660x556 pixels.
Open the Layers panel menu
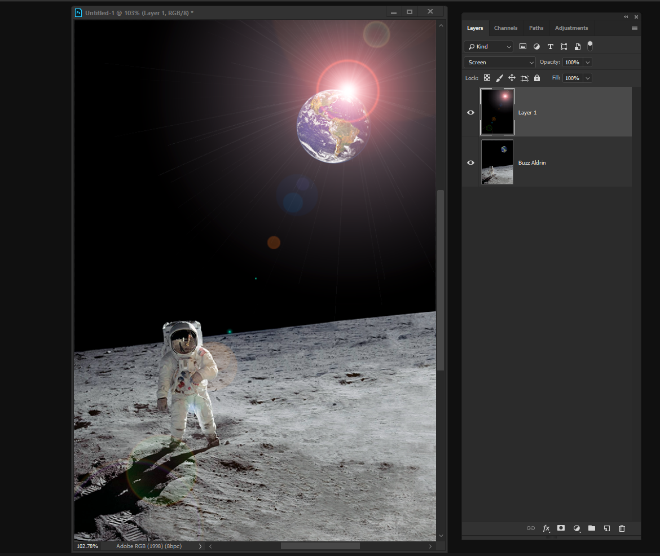coord(634,27)
